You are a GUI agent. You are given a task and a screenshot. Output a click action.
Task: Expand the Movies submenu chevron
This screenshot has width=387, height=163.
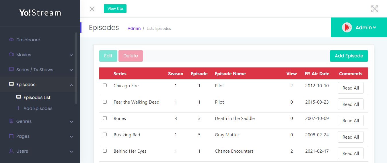(x=71, y=55)
